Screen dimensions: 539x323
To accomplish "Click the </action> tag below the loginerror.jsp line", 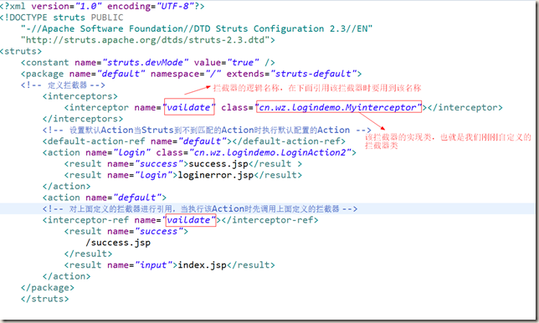I will click(x=67, y=187).
